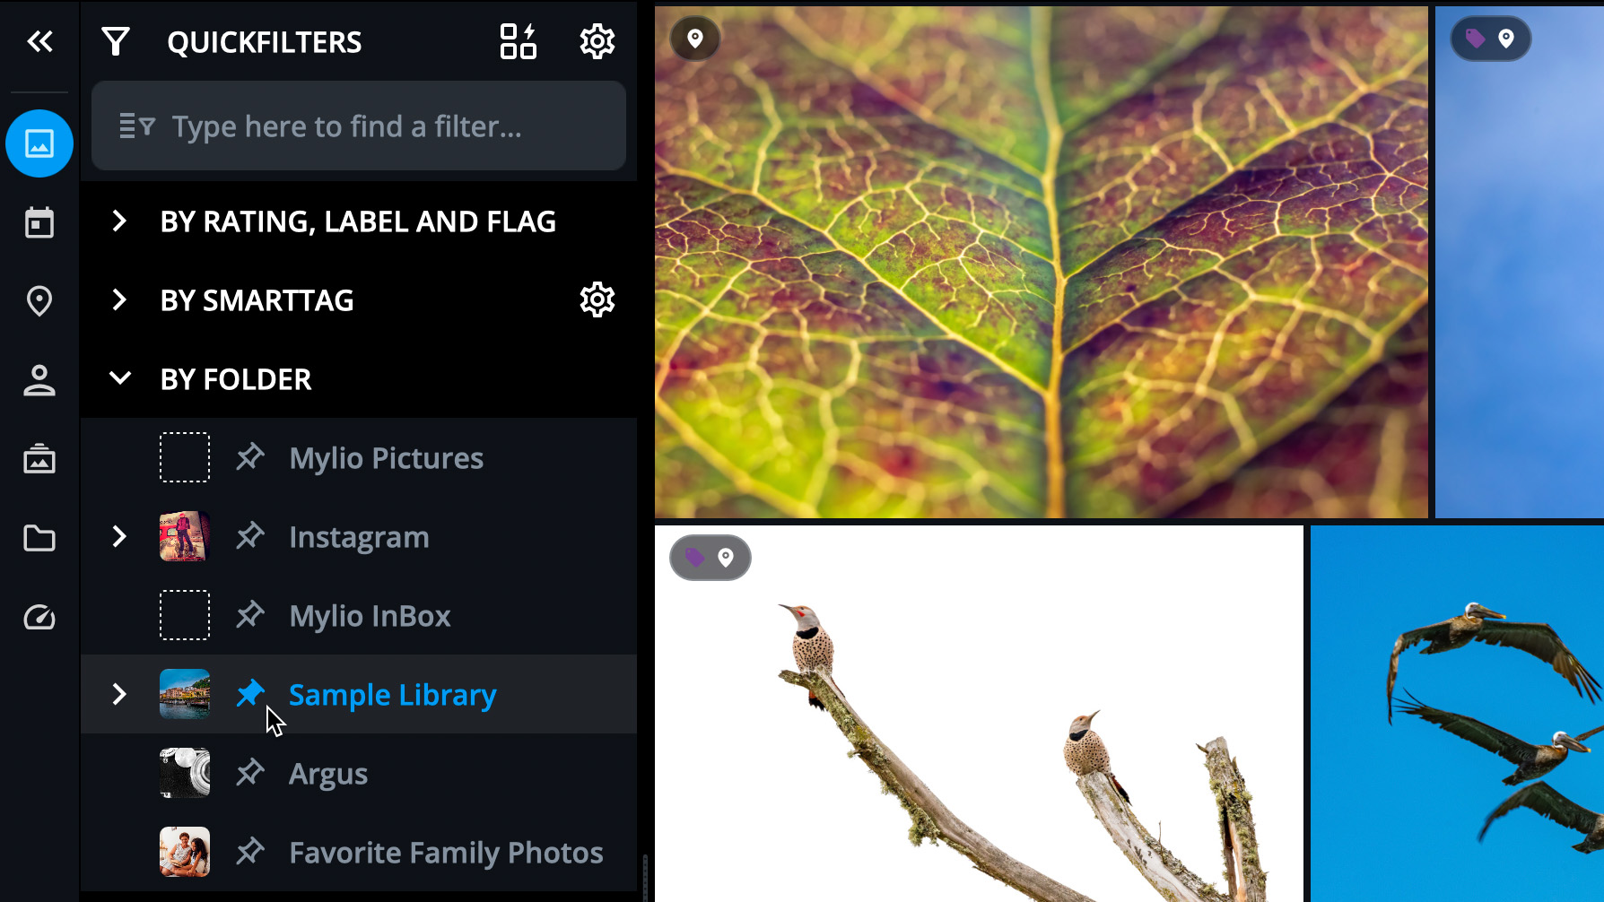
Task: Open the Calendar view icon
Action: [39, 222]
